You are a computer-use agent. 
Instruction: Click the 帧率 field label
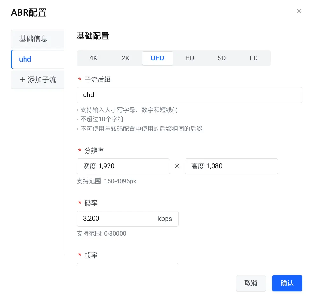point(91,255)
